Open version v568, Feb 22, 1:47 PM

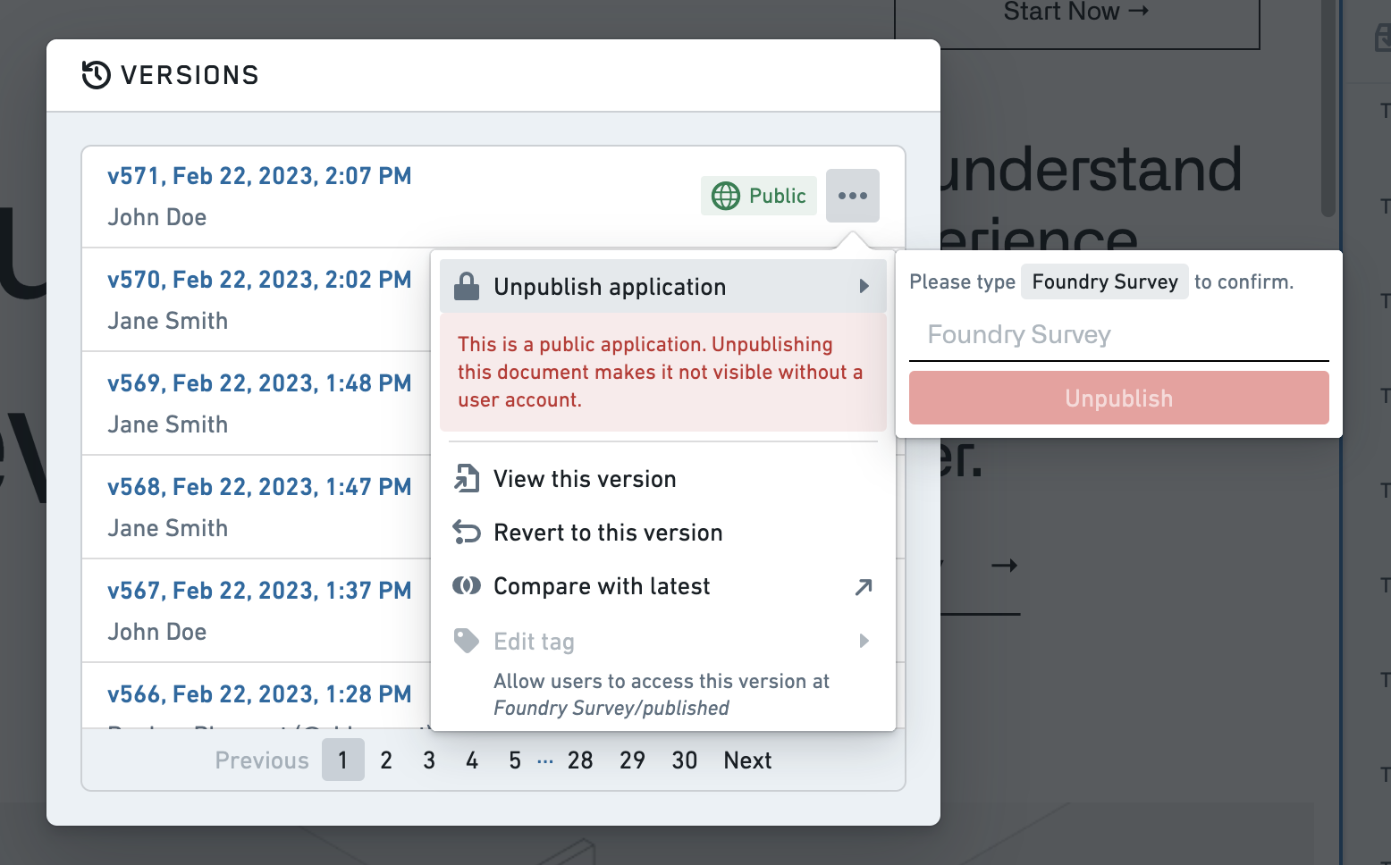click(x=259, y=487)
